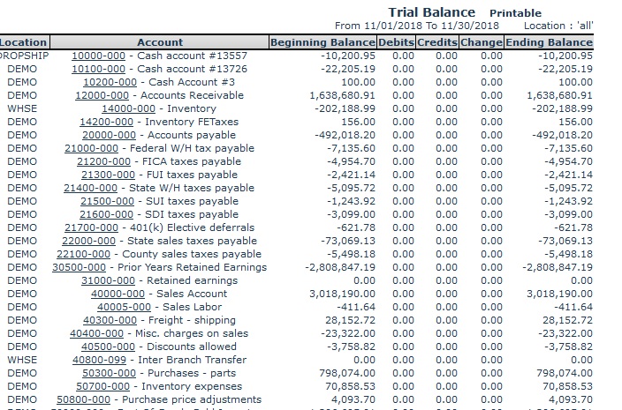
Task: Open account 40000-000 Sales Account
Action: tap(118, 294)
